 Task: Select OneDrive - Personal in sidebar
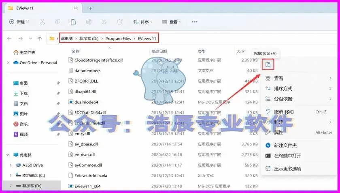coord(35,62)
